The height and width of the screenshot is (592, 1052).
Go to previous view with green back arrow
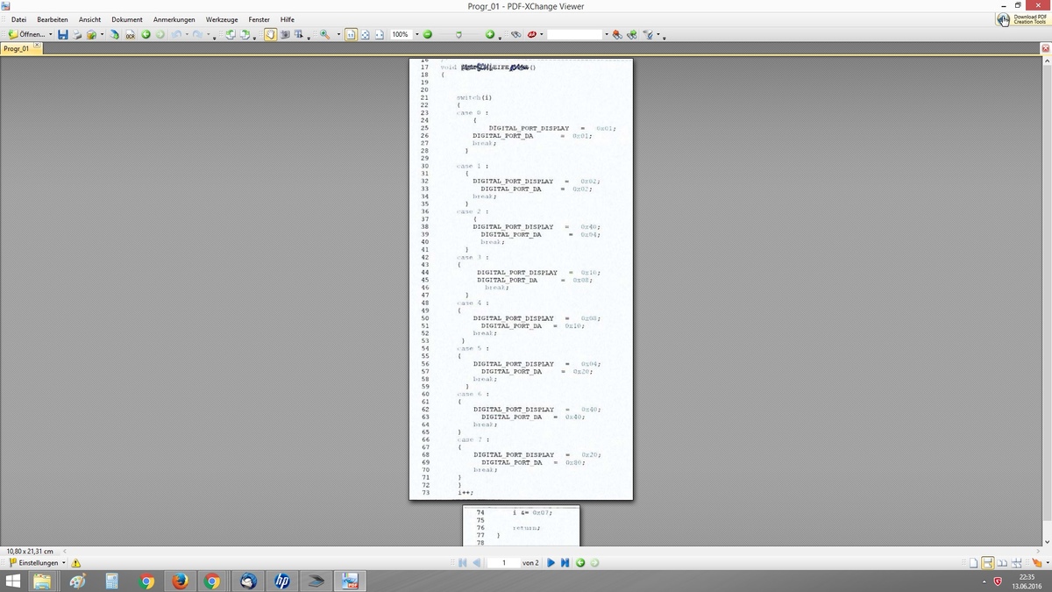coord(146,34)
